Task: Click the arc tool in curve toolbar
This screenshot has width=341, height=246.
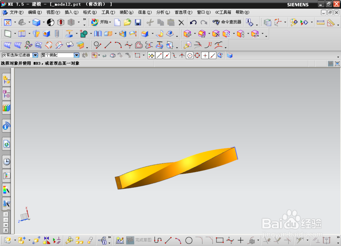Action: (x=118, y=45)
